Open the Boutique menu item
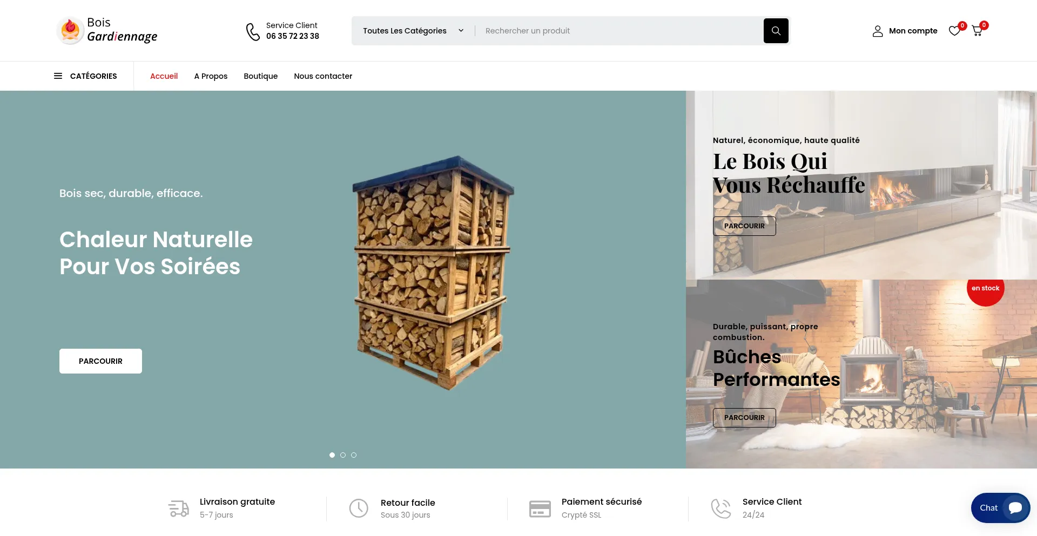 pos(260,76)
